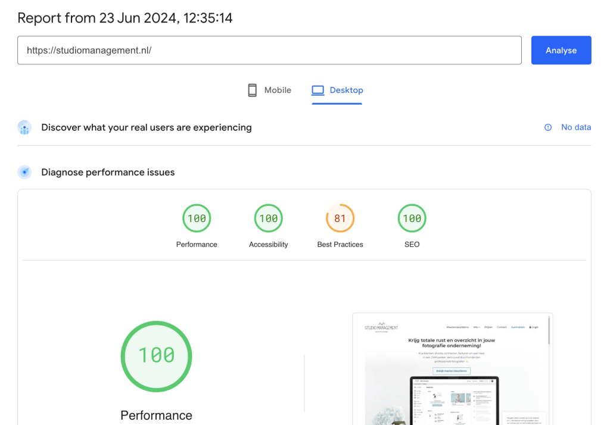The height and width of the screenshot is (425, 610).
Task: Click the Report from 23 Jun 2024 title
Action: [126, 17]
